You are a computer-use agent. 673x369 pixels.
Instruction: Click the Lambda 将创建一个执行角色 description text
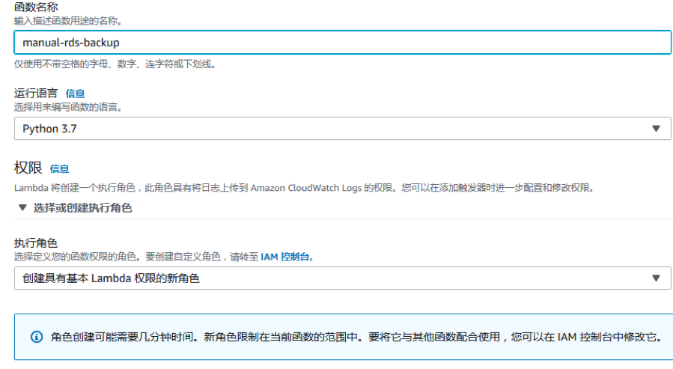(x=304, y=188)
